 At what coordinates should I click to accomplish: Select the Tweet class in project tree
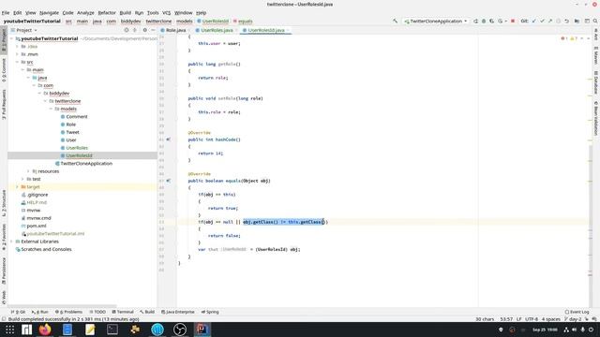click(72, 132)
